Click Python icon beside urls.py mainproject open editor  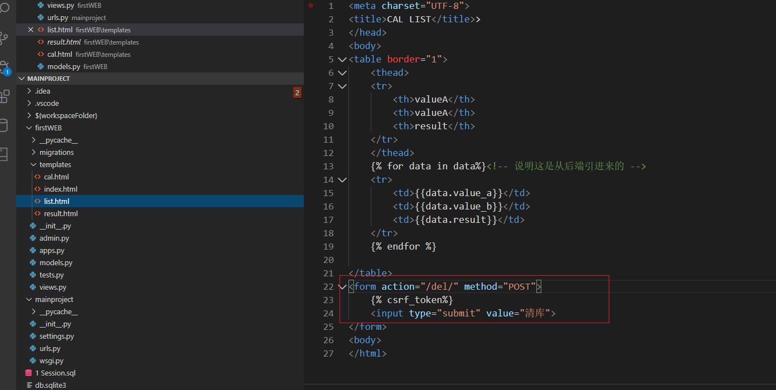pyautogui.click(x=41, y=17)
